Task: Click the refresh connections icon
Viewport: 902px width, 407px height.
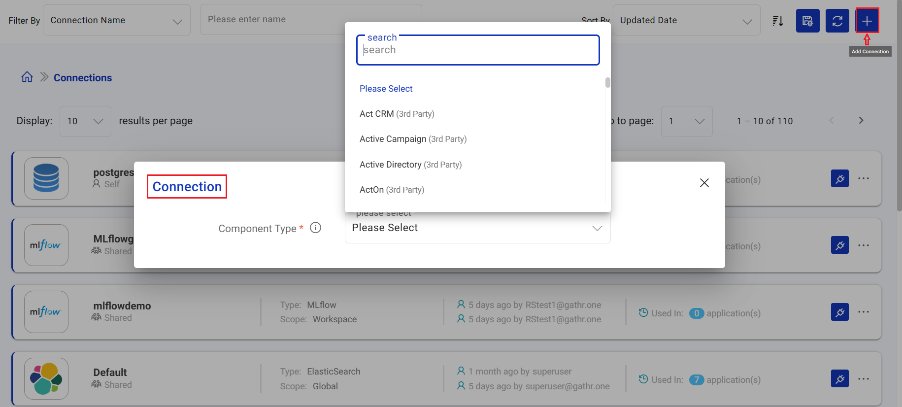Action: pos(837,21)
